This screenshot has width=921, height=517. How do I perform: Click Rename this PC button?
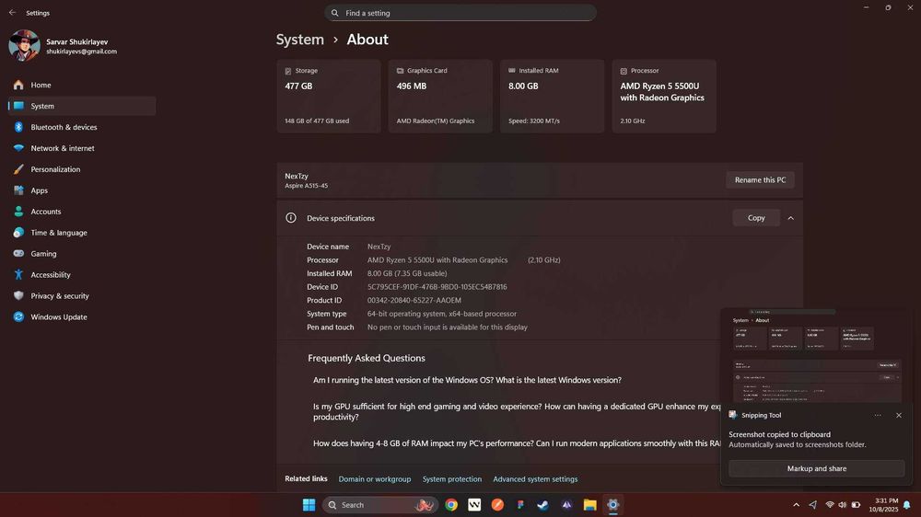click(760, 180)
